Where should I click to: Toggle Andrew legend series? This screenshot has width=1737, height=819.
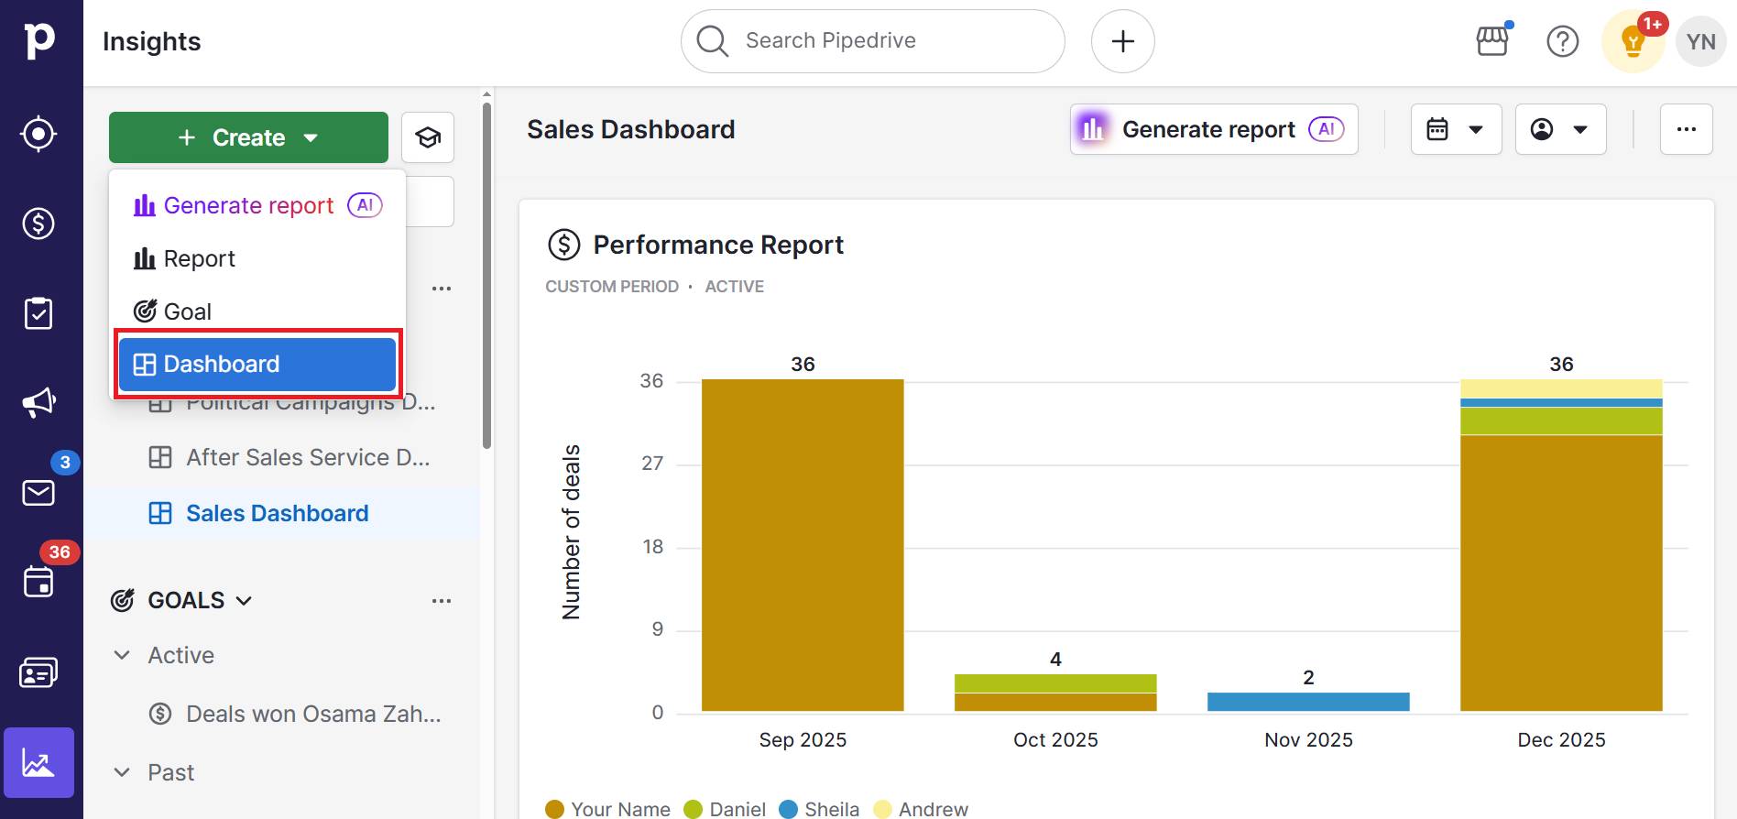tap(921, 809)
